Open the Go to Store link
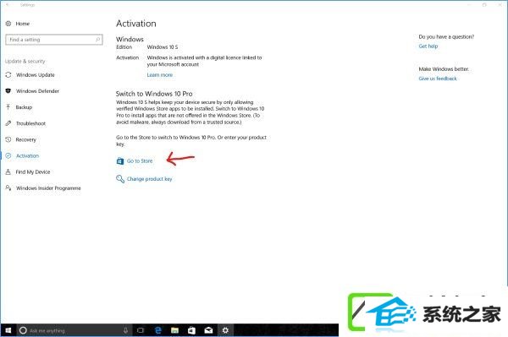Screen dimensions: 508x337 pyautogui.click(x=140, y=161)
